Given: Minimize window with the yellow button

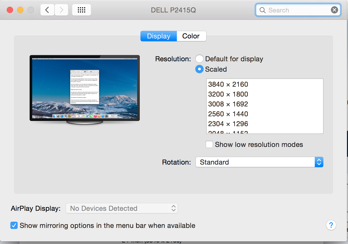Looking at the screenshot, I should pyautogui.click(x=20, y=10).
